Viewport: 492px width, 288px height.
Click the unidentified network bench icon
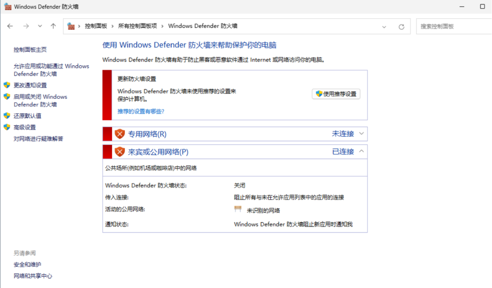pyautogui.click(x=238, y=210)
